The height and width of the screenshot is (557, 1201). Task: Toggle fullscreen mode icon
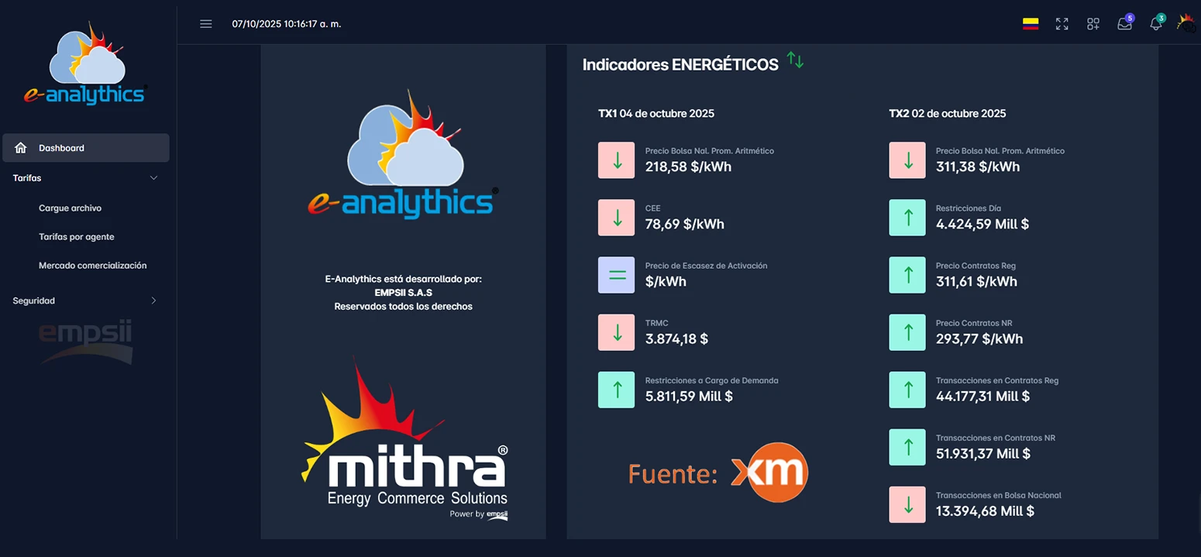pyautogui.click(x=1062, y=24)
